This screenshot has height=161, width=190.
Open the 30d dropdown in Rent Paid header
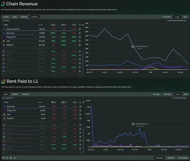[64, 102]
